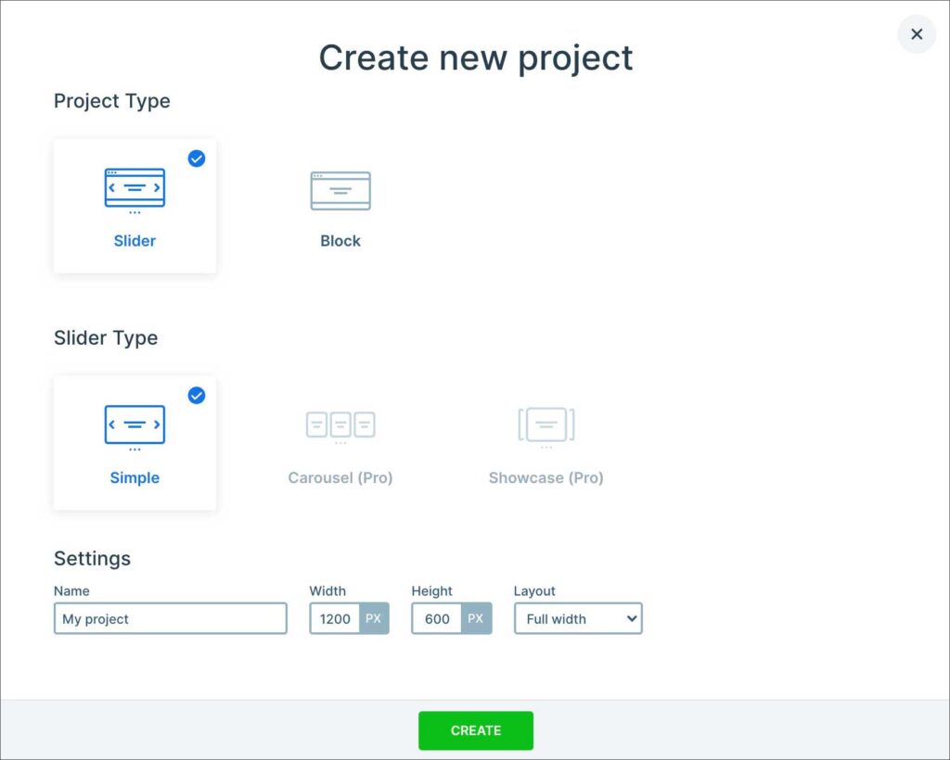Select the Carousel (Pro) slider icon

(340, 425)
